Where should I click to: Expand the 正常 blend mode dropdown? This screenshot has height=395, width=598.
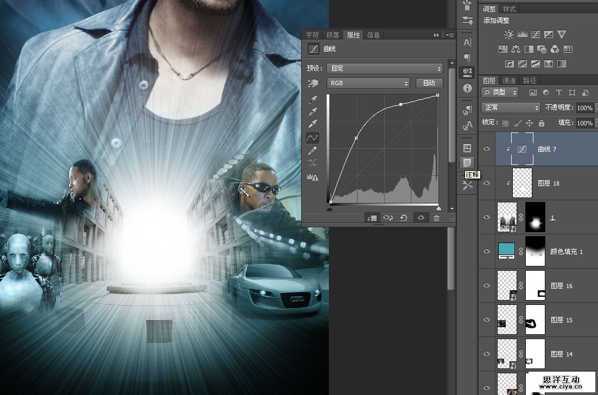coord(511,108)
